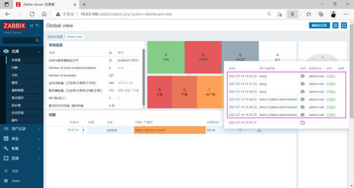Click the Administration gear icon in the sidebar
This screenshot has width=354, height=188.
coord(6,158)
